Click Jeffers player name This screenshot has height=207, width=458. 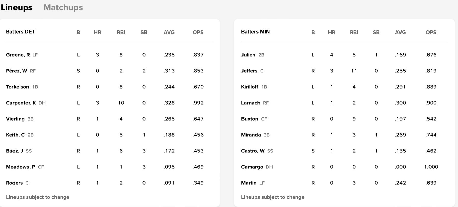[x=249, y=71]
